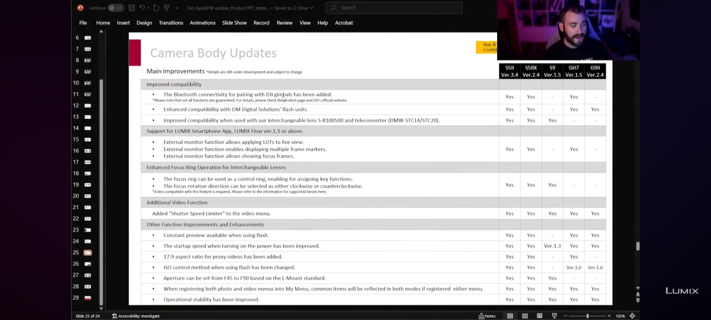
Task: Click the Redo icon in Quick Access
Action: point(156,8)
